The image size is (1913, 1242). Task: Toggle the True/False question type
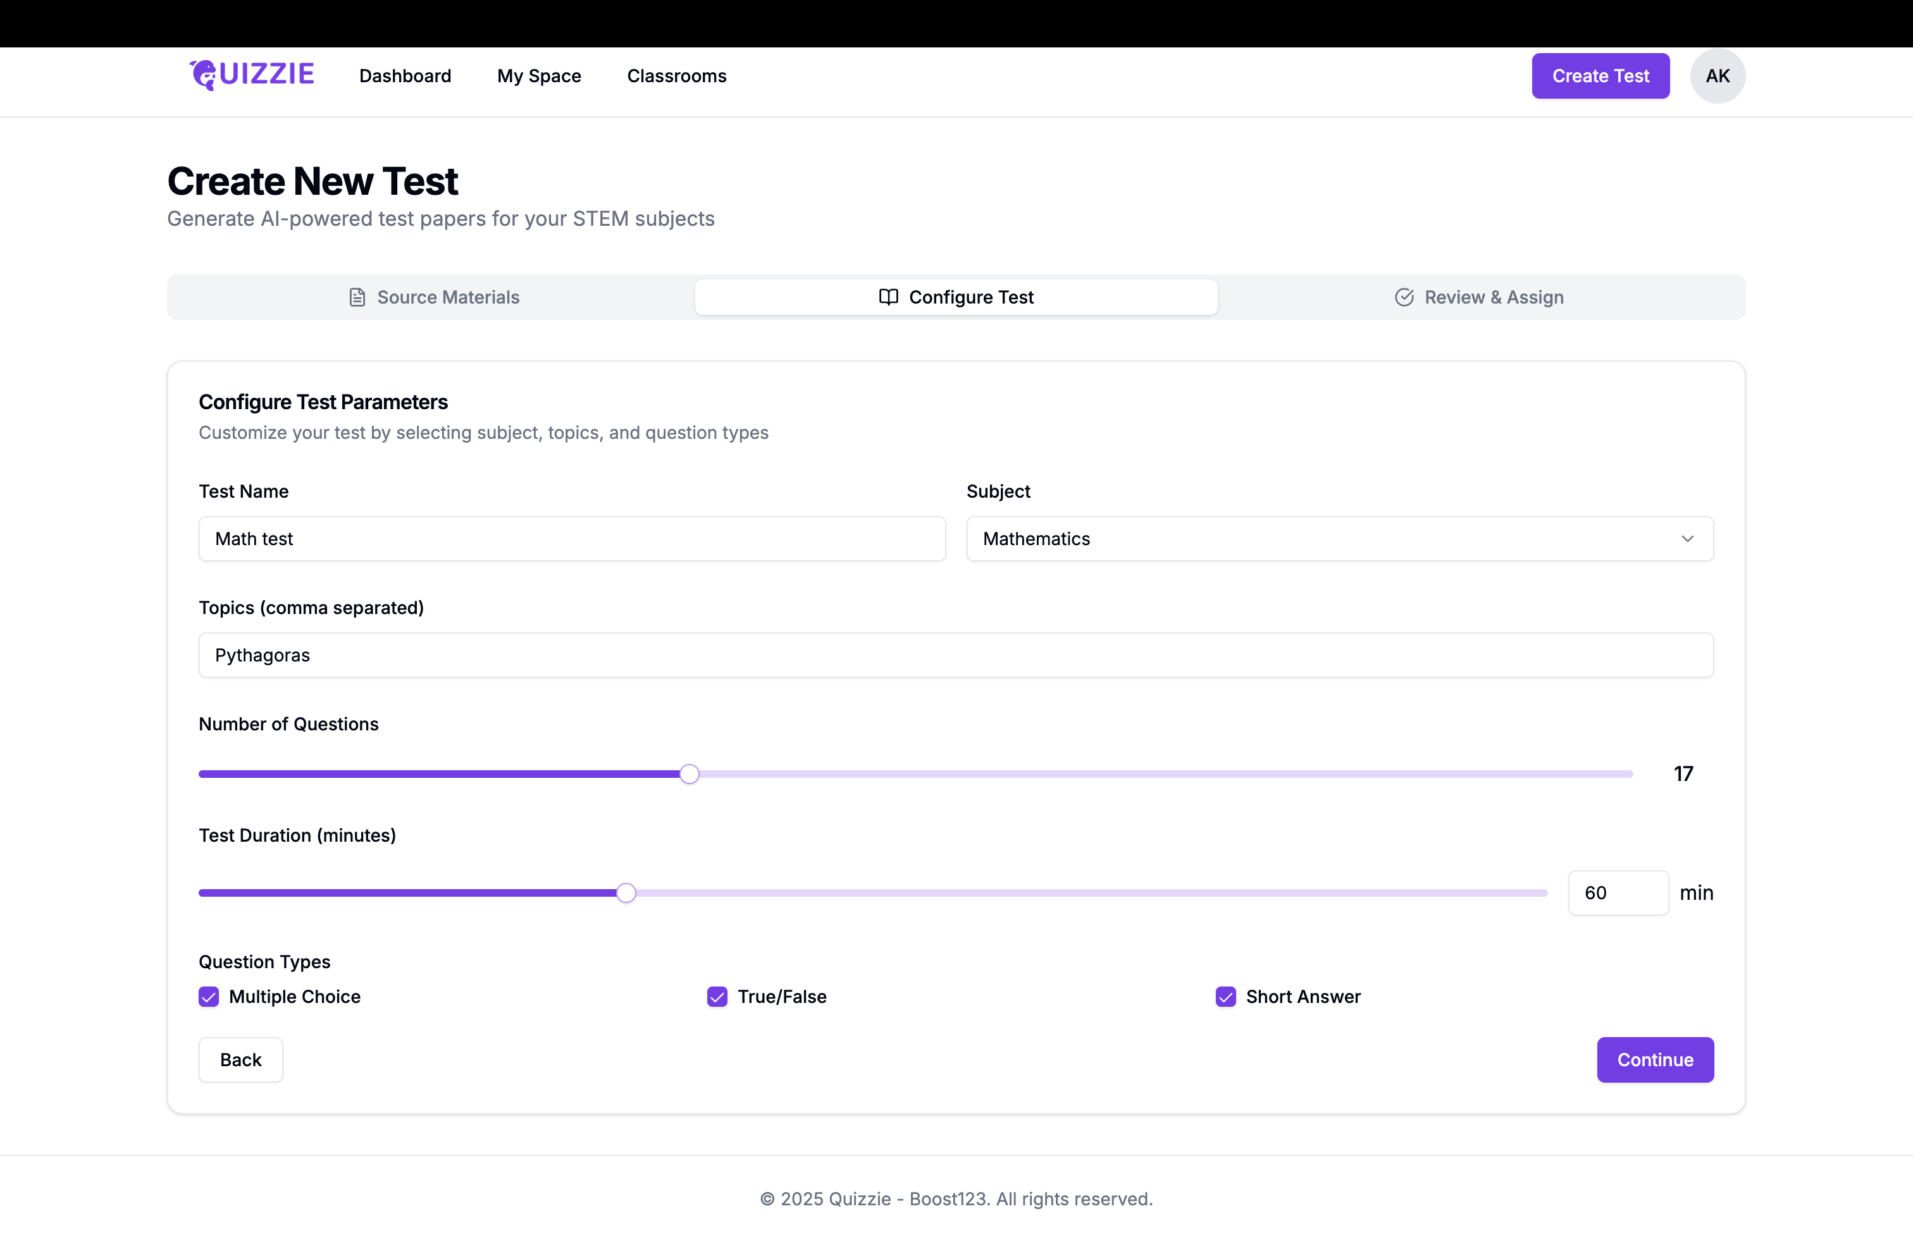tap(717, 996)
